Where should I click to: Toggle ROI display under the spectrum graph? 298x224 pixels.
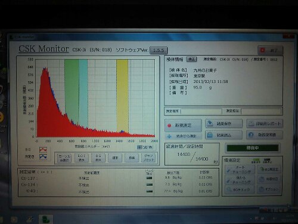tap(81, 158)
